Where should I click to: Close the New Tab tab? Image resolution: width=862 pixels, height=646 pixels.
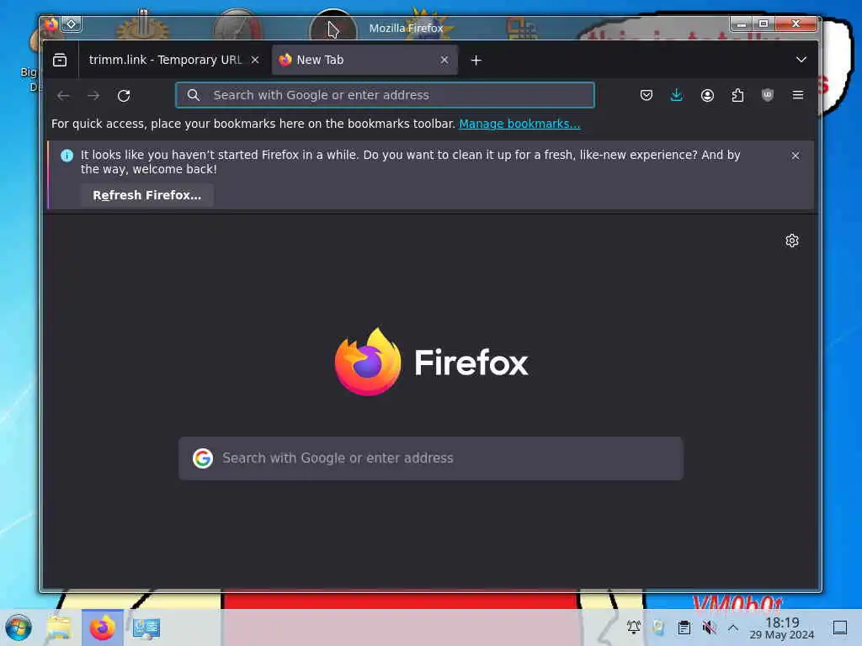pyautogui.click(x=444, y=60)
